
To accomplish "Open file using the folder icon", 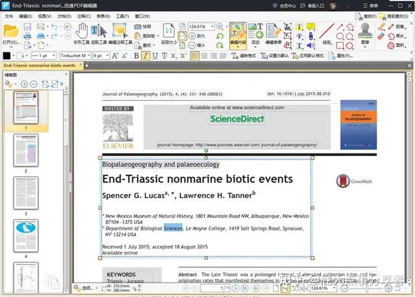I will click(x=11, y=31).
